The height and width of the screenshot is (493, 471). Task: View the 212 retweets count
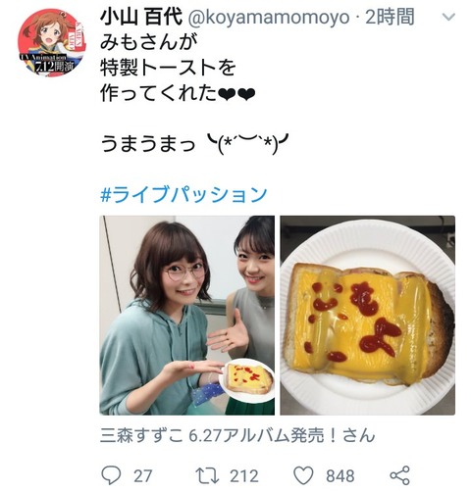pyautogui.click(x=244, y=476)
